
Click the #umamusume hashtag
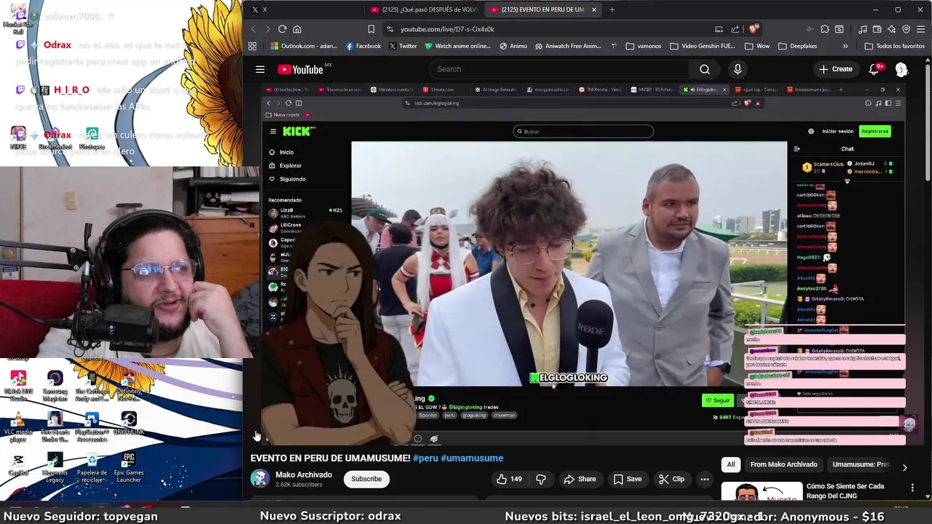pyautogui.click(x=472, y=458)
